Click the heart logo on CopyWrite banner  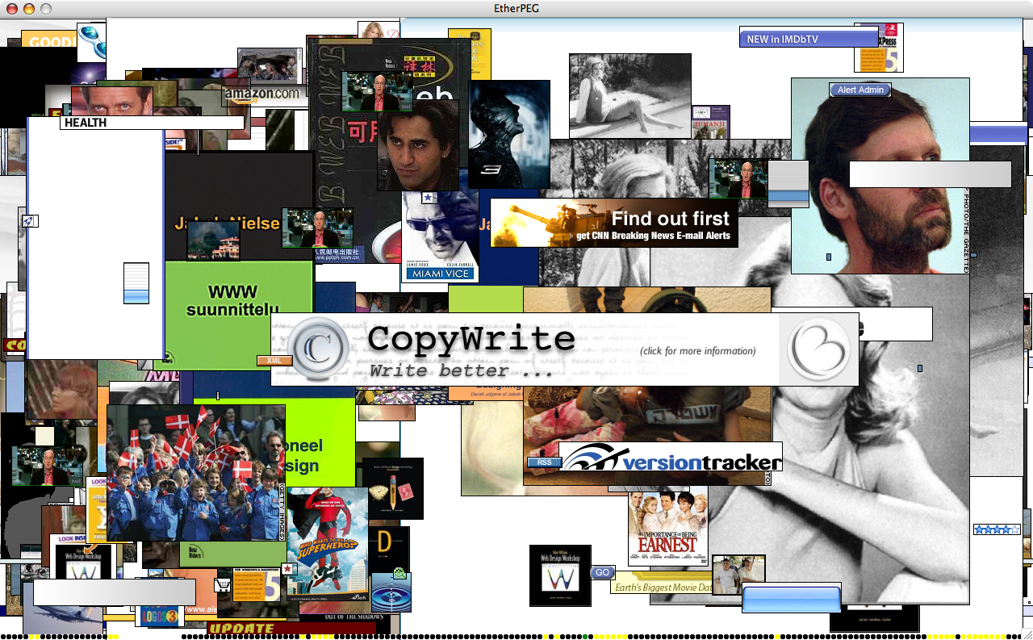click(x=818, y=349)
